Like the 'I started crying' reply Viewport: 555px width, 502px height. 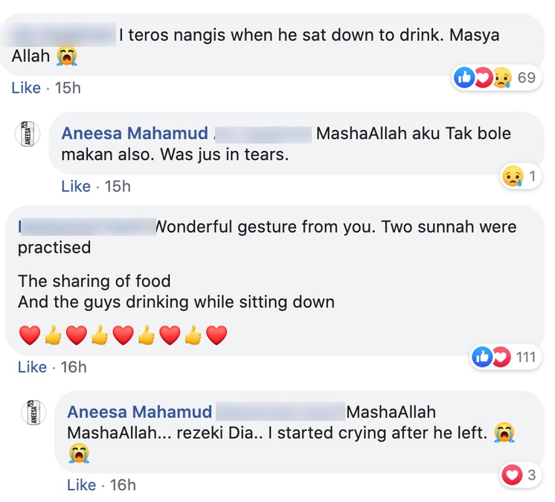click(82, 485)
